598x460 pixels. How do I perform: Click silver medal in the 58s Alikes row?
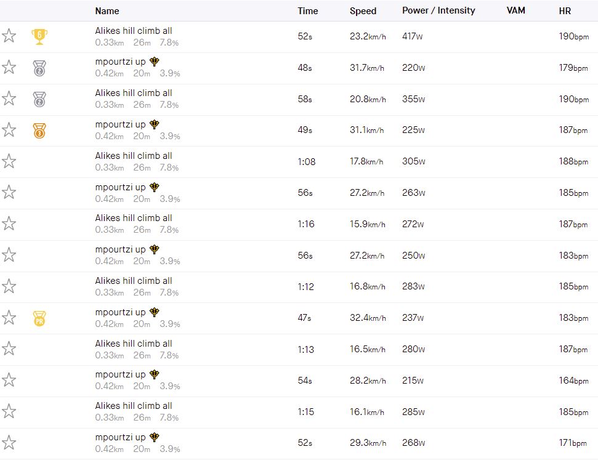click(39, 99)
